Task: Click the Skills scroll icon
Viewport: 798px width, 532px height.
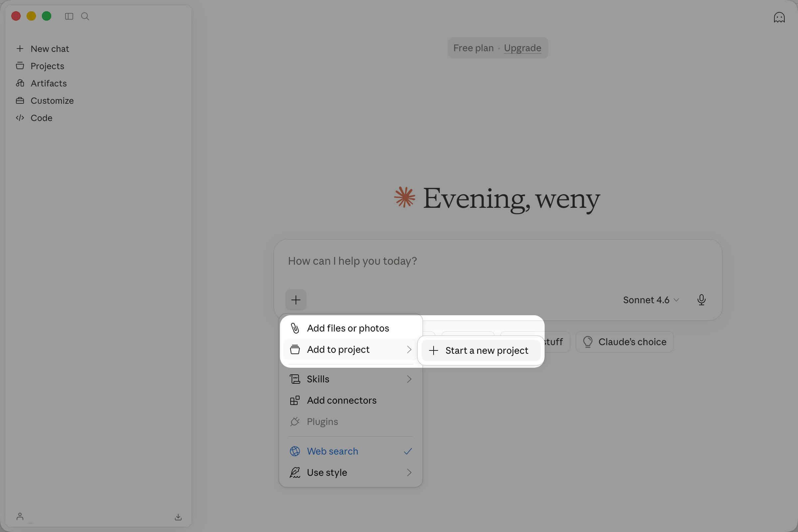Action: coord(295,379)
